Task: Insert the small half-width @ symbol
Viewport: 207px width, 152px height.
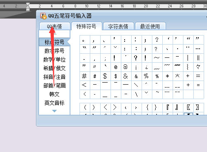Action: pos(116,67)
